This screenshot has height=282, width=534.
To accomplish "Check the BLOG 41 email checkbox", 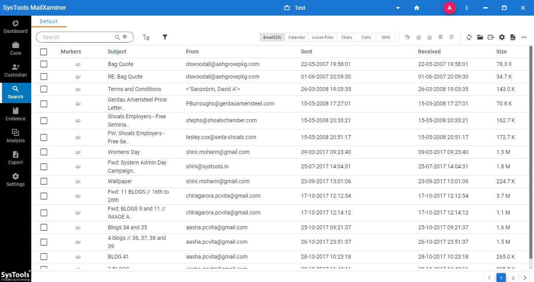I will [x=44, y=257].
